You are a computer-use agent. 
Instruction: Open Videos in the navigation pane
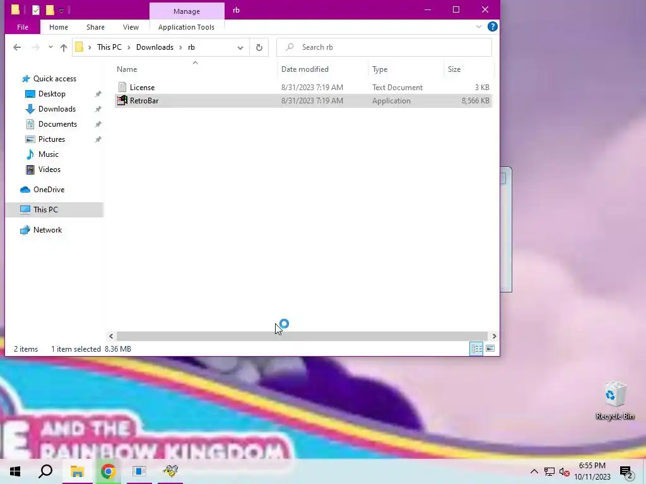click(49, 170)
